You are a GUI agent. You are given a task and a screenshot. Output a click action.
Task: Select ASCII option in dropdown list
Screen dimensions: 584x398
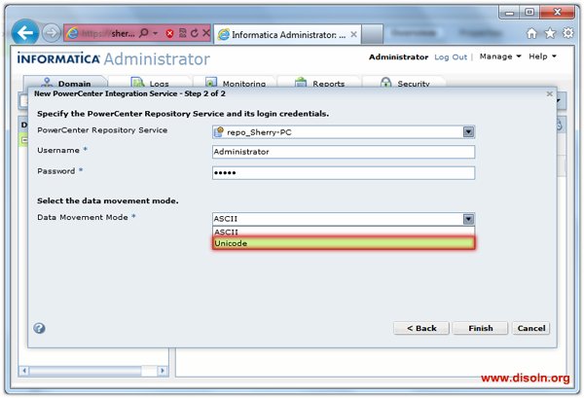344,232
